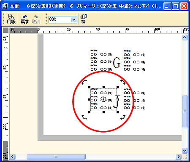The width and height of the screenshot is (190, 162).
Task: Click the horizontal scrollbar thumb
Action: (56, 157)
